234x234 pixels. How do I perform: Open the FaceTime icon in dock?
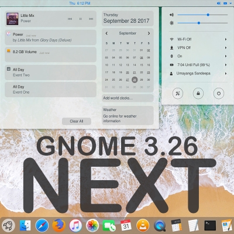[x=109, y=226]
